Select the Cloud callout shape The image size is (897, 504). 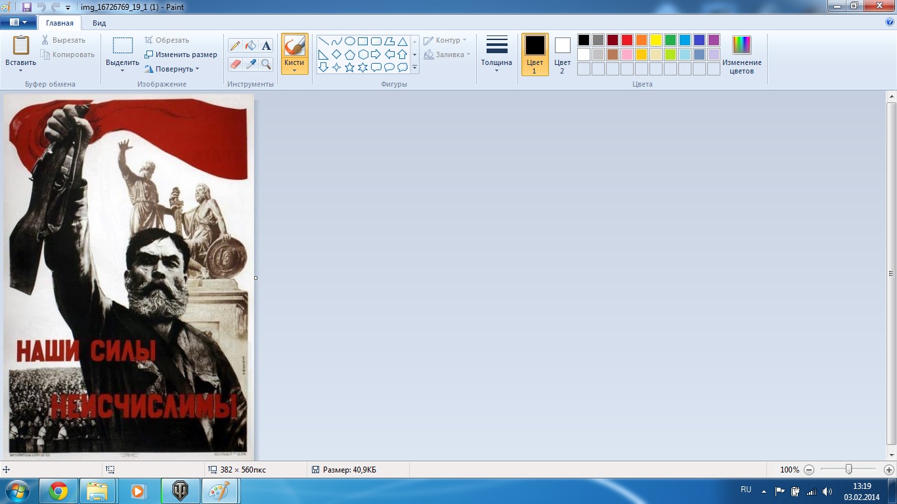(403, 67)
